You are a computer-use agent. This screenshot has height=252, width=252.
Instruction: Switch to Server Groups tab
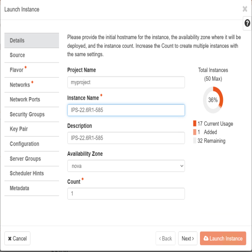coord(31,159)
